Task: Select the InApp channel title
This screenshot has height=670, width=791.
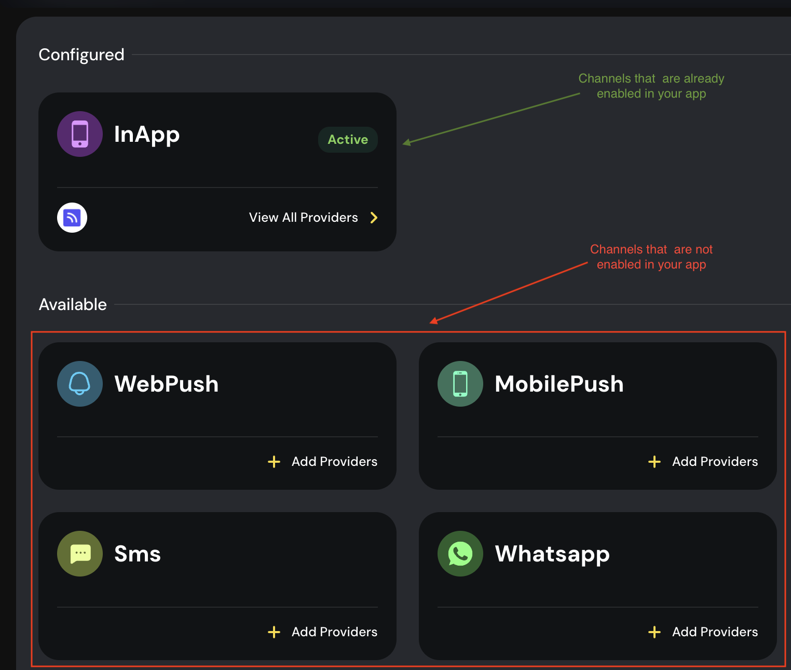Action: pyautogui.click(x=147, y=135)
